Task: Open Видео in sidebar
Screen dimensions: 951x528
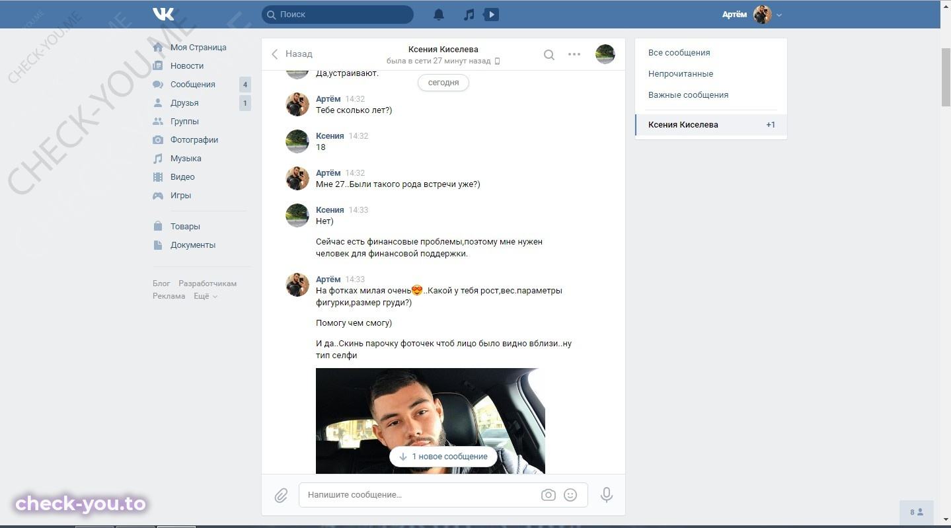Action: tap(182, 177)
